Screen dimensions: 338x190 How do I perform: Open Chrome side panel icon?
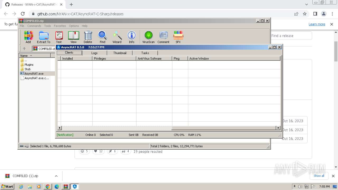(315, 14)
